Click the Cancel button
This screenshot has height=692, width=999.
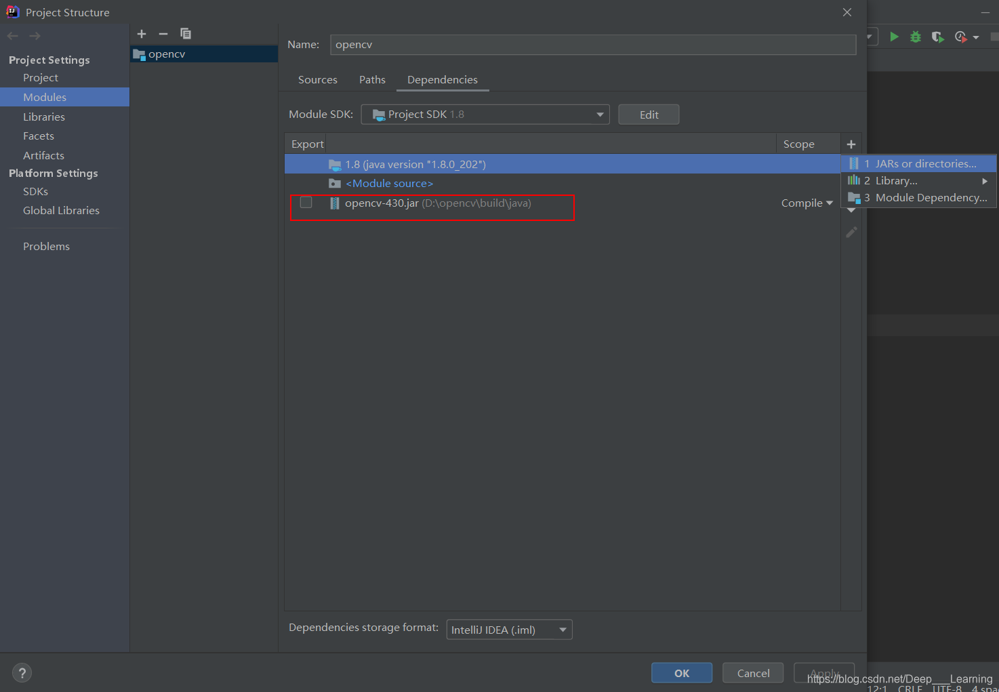[x=753, y=673]
